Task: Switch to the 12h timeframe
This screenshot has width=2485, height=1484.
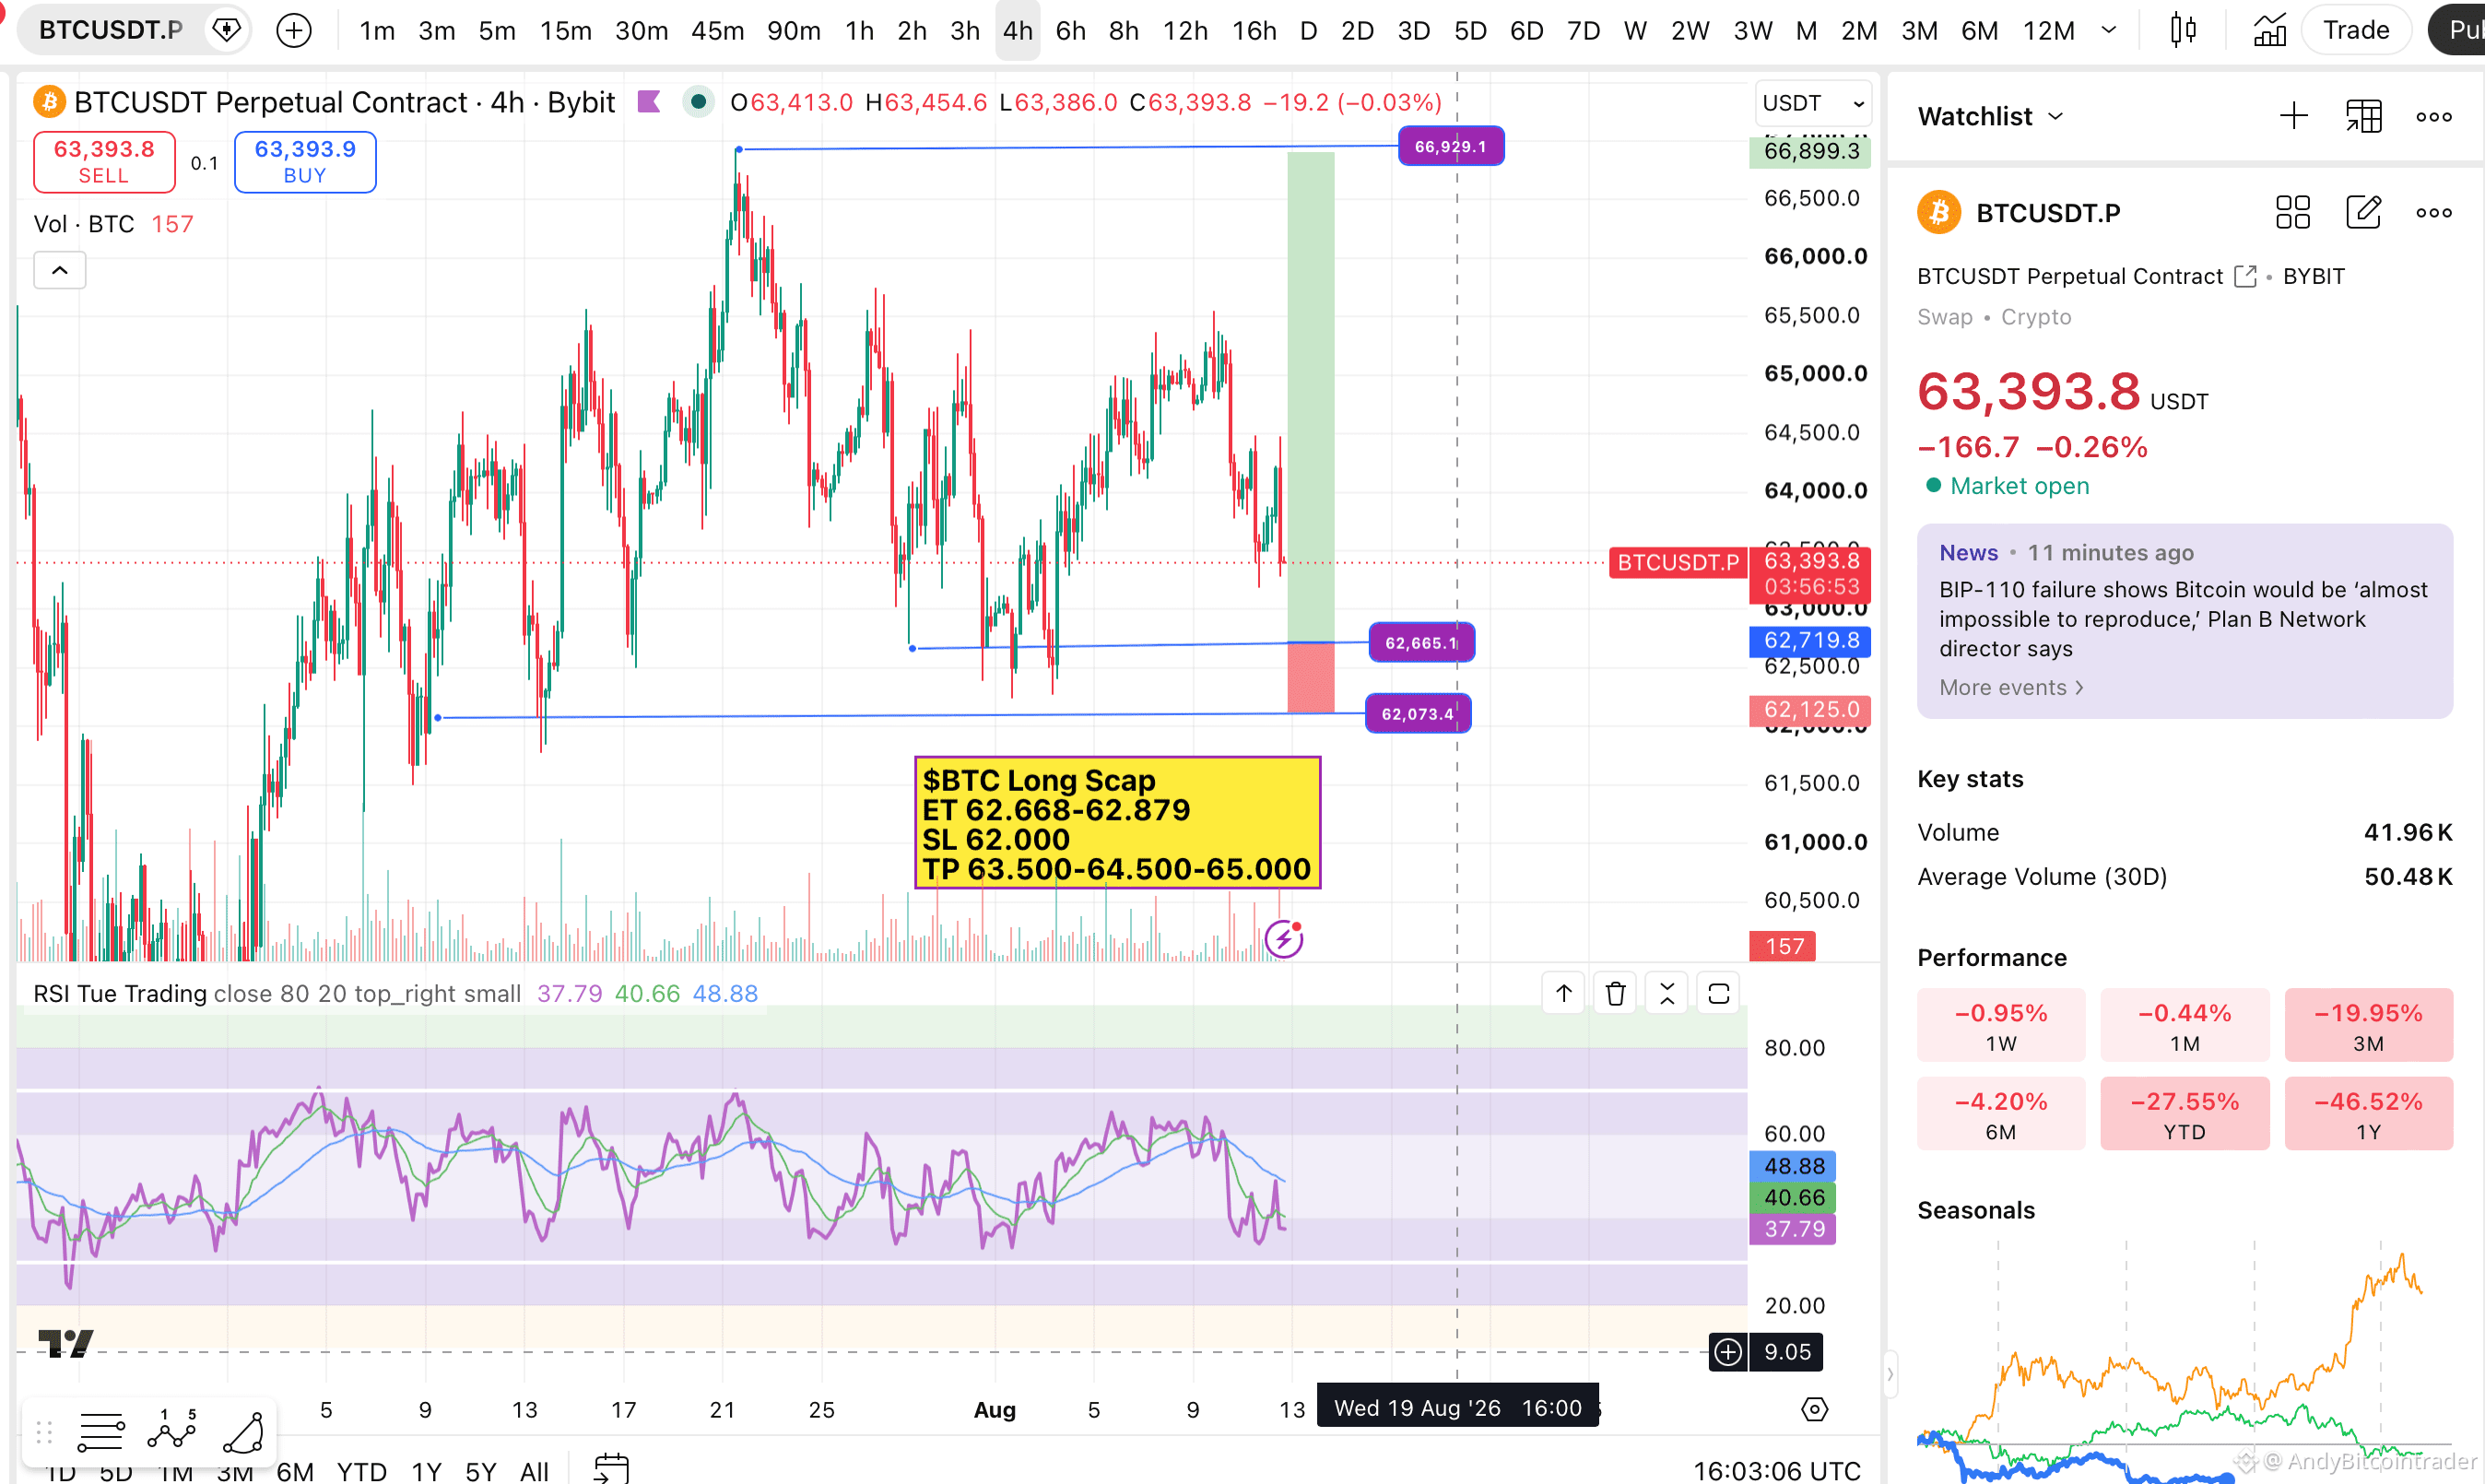Action: pos(1185,31)
